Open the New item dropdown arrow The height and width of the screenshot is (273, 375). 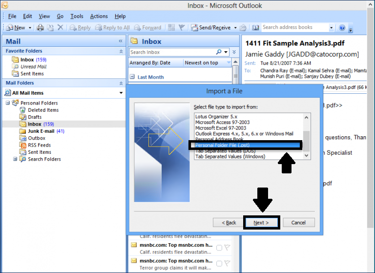pyautogui.click(x=30, y=28)
